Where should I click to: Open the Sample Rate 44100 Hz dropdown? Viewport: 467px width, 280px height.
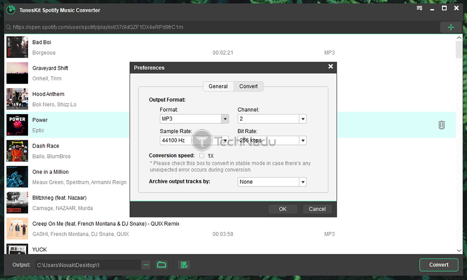click(225, 140)
